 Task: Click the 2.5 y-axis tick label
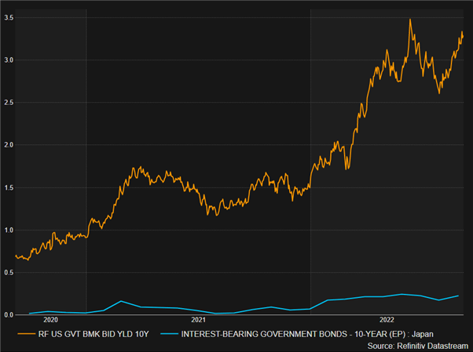click(7, 103)
